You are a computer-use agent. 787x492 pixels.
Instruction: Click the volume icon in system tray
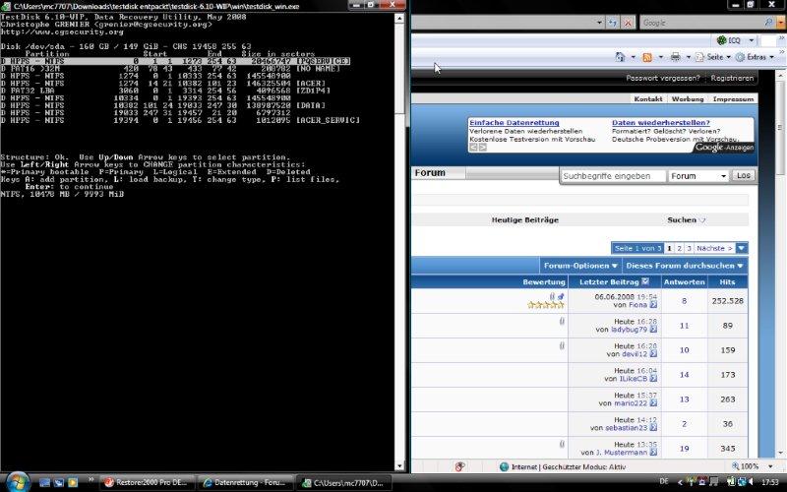point(752,482)
